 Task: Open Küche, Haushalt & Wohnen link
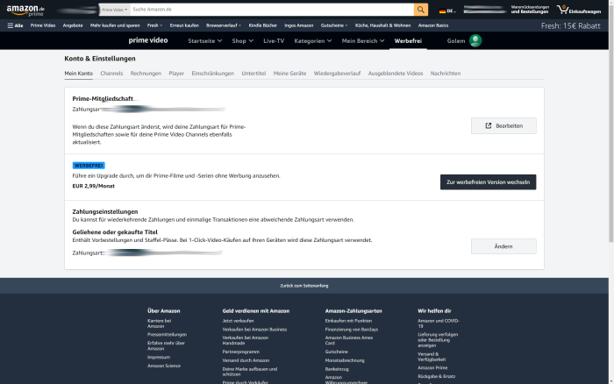[383, 25]
